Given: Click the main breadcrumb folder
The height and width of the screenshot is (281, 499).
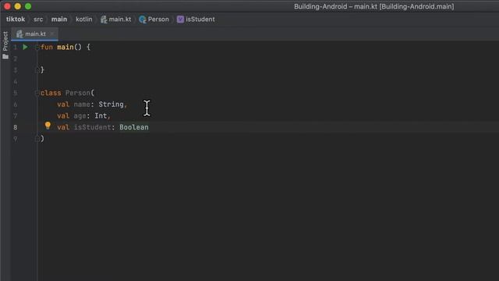Looking at the screenshot, I should (59, 19).
